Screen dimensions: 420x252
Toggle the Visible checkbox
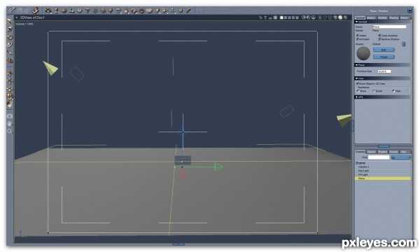point(357,35)
